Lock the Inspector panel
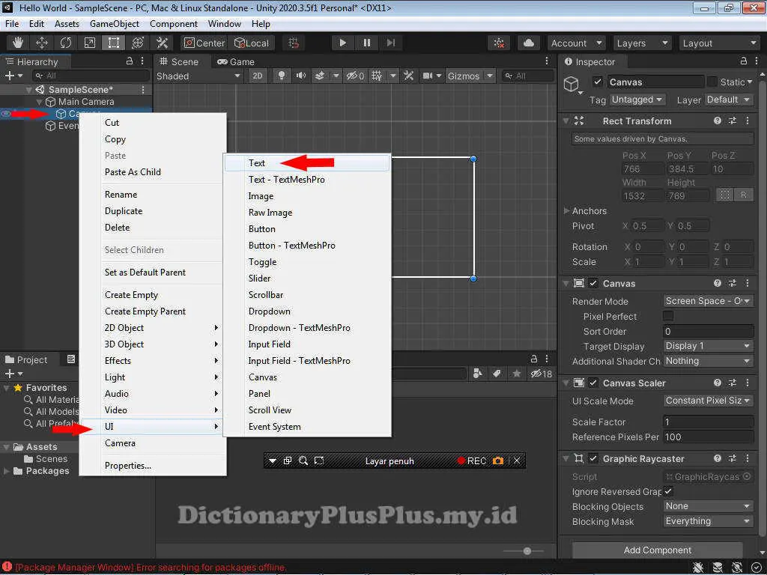767x575 pixels. (x=744, y=61)
